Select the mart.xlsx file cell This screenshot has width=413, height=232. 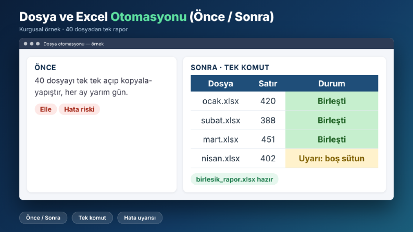tap(220, 139)
